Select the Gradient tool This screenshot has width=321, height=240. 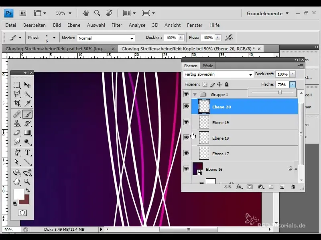pyautogui.click(x=27, y=133)
